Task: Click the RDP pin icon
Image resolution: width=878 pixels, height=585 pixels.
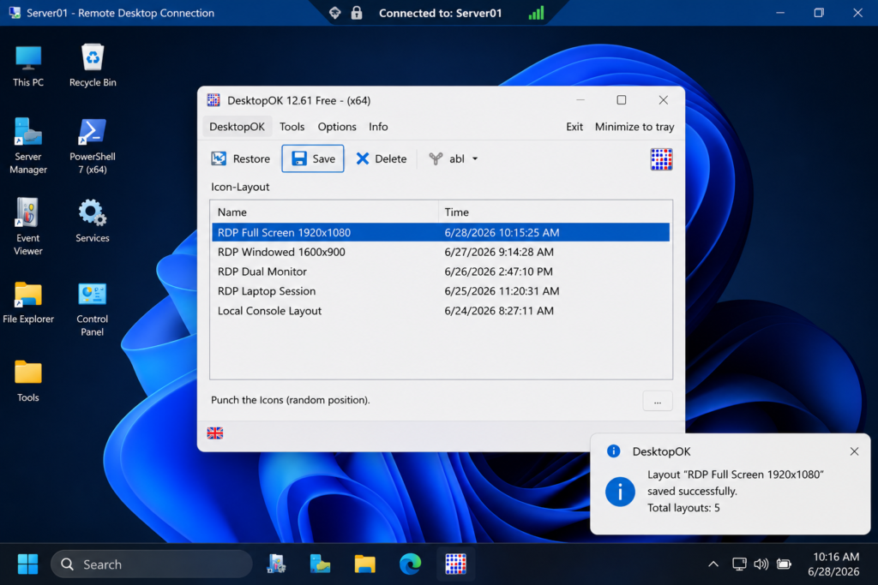Action: tap(335, 13)
